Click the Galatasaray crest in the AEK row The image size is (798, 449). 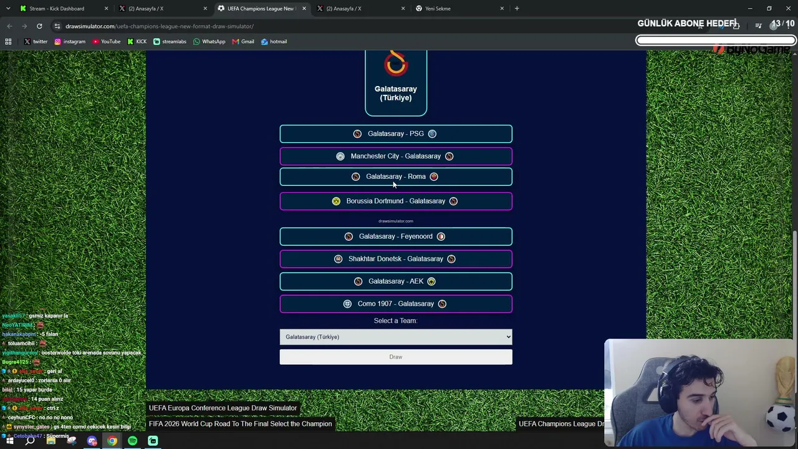point(358,281)
